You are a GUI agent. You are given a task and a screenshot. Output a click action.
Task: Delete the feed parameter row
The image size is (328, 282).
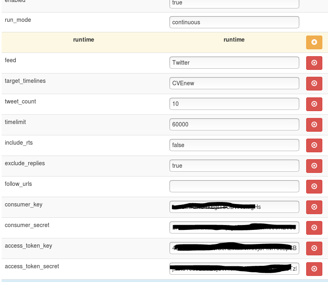(x=314, y=63)
